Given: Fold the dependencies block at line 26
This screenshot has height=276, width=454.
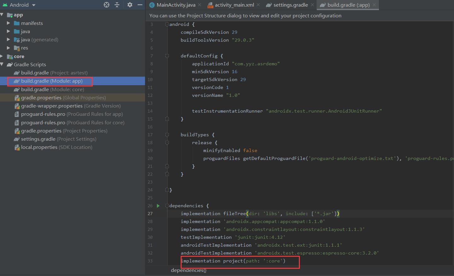Looking at the screenshot, I should pos(167,206).
